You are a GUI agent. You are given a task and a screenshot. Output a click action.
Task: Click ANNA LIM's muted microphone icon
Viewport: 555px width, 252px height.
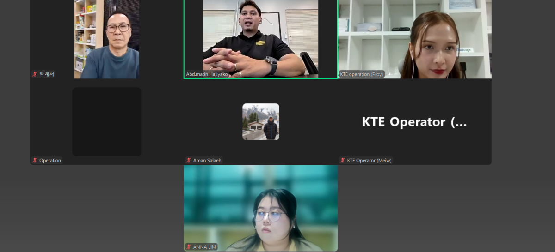[189, 247]
